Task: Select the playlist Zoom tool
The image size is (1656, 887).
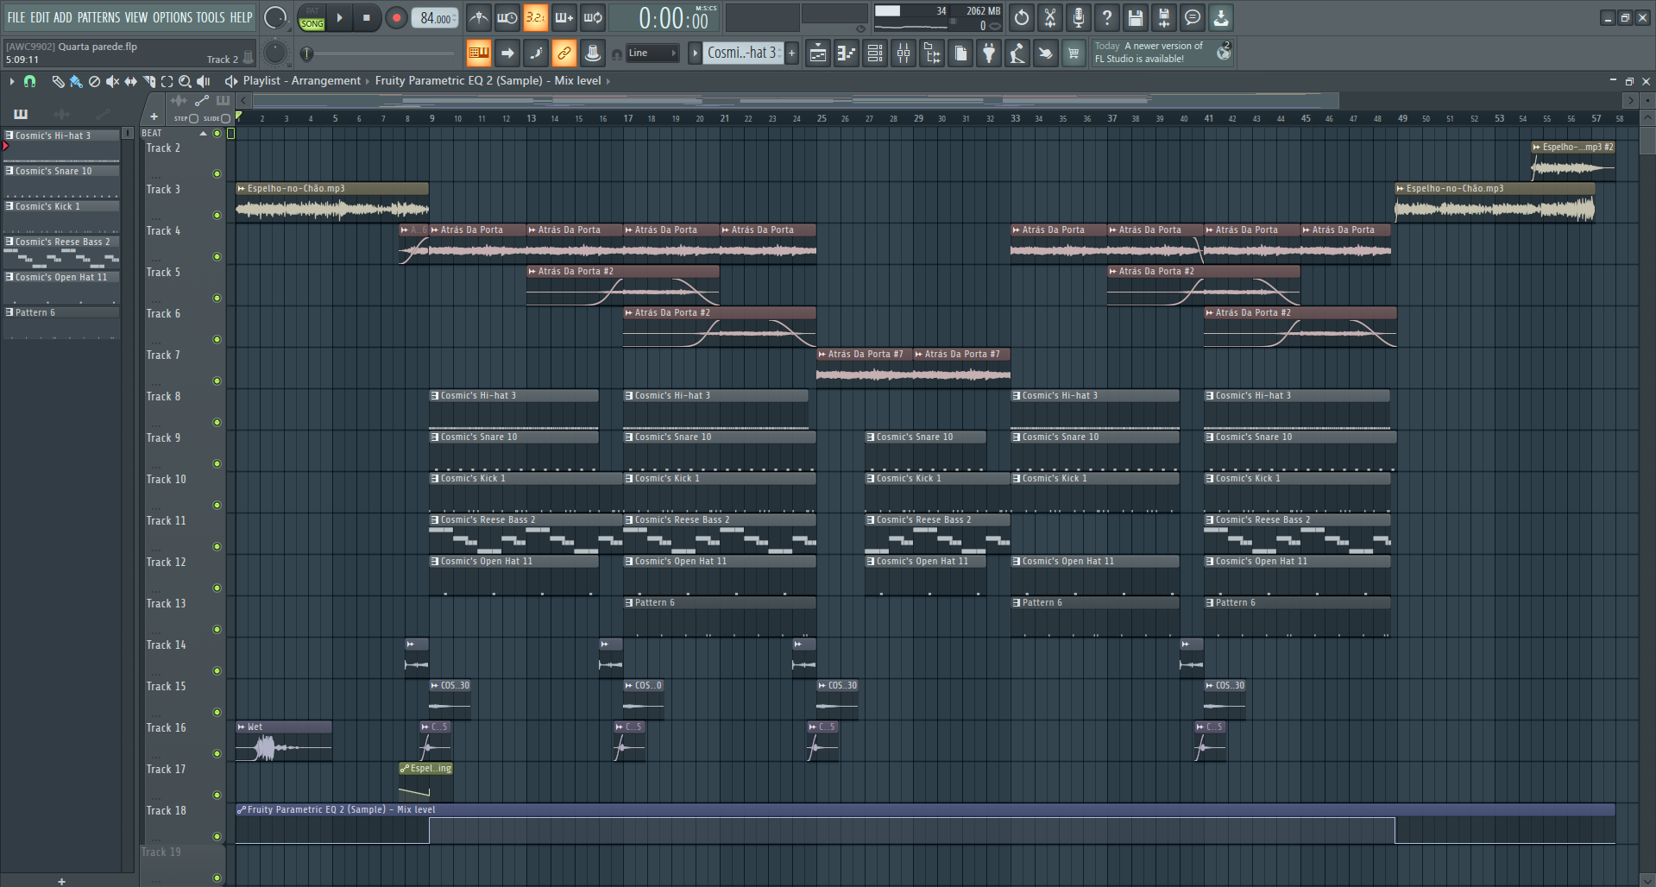Action: click(x=185, y=81)
